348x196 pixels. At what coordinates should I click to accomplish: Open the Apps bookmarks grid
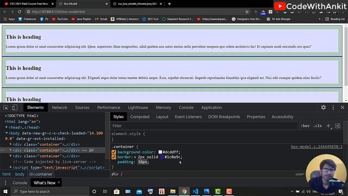pyautogui.click(x=9, y=19)
